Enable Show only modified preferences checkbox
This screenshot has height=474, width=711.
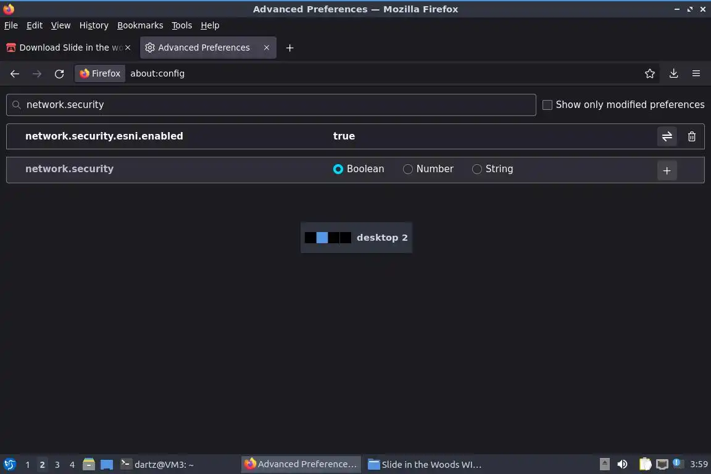pyautogui.click(x=547, y=105)
